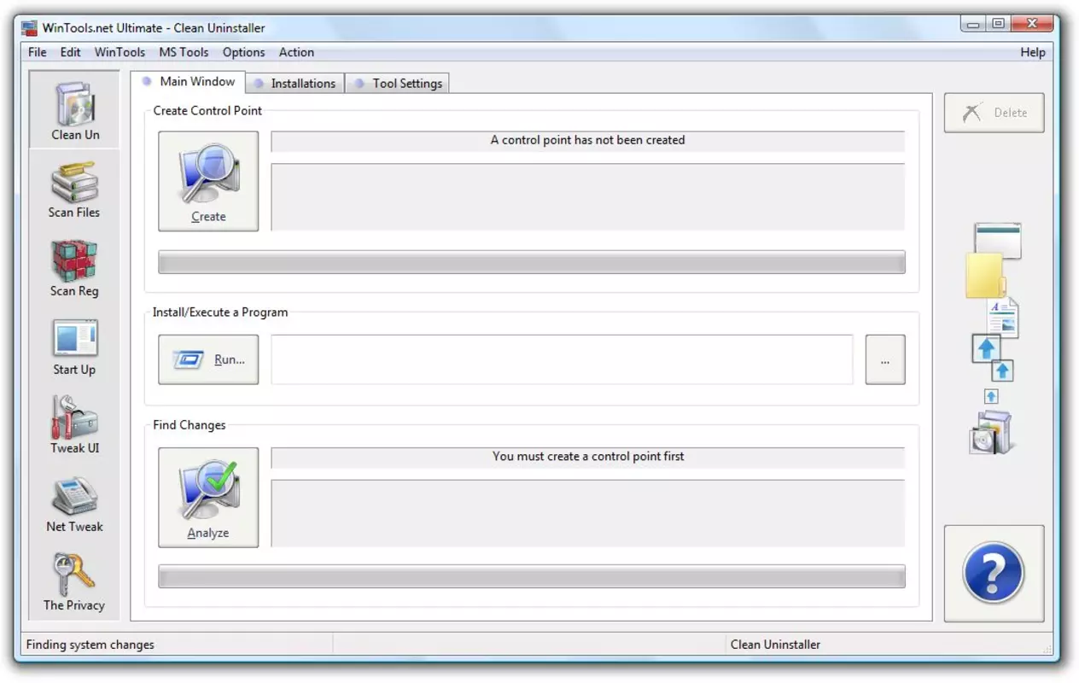
Task: Switch to the Main Window tab
Action: point(189,82)
